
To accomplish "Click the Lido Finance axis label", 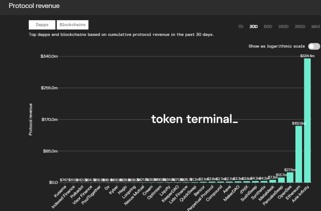I will point(178,195).
